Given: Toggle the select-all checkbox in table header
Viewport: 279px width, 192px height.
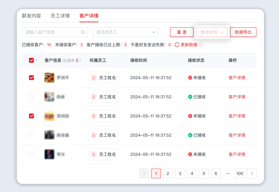Looking at the screenshot, I should click(31, 60).
